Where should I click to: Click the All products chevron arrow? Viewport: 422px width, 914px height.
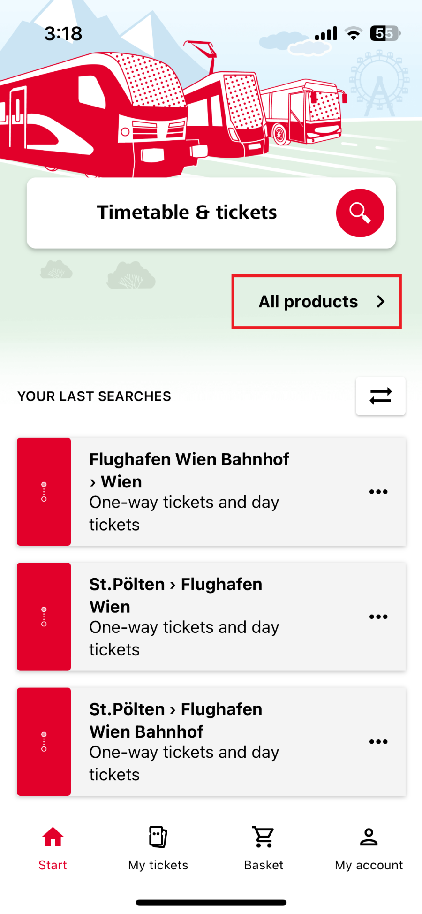(381, 302)
